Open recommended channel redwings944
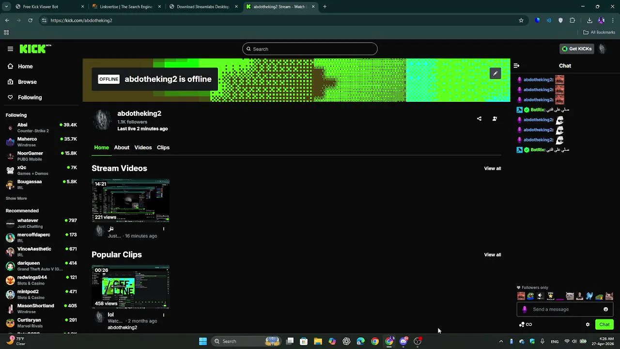The height and width of the screenshot is (349, 620). tap(41, 280)
